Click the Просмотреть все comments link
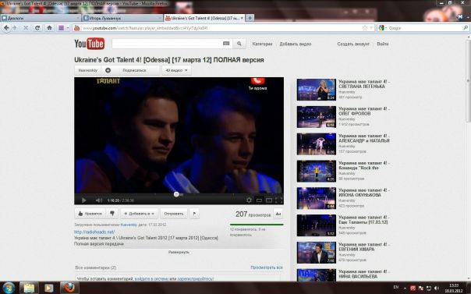 [267, 267]
